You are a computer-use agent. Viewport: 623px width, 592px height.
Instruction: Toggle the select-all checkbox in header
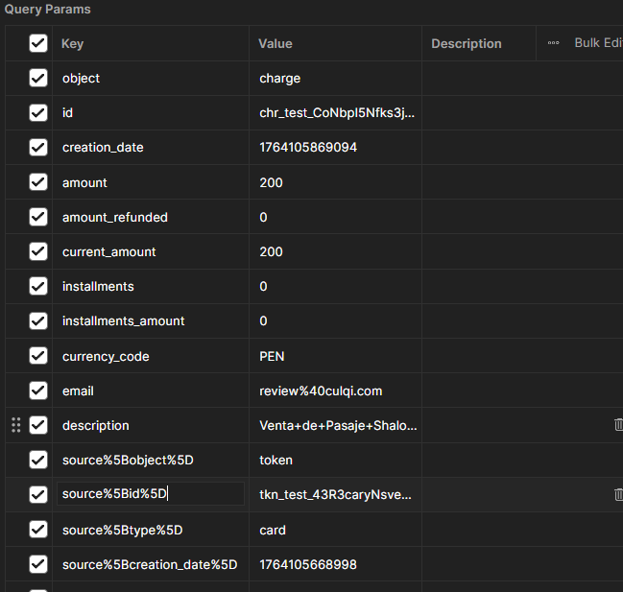tap(38, 43)
